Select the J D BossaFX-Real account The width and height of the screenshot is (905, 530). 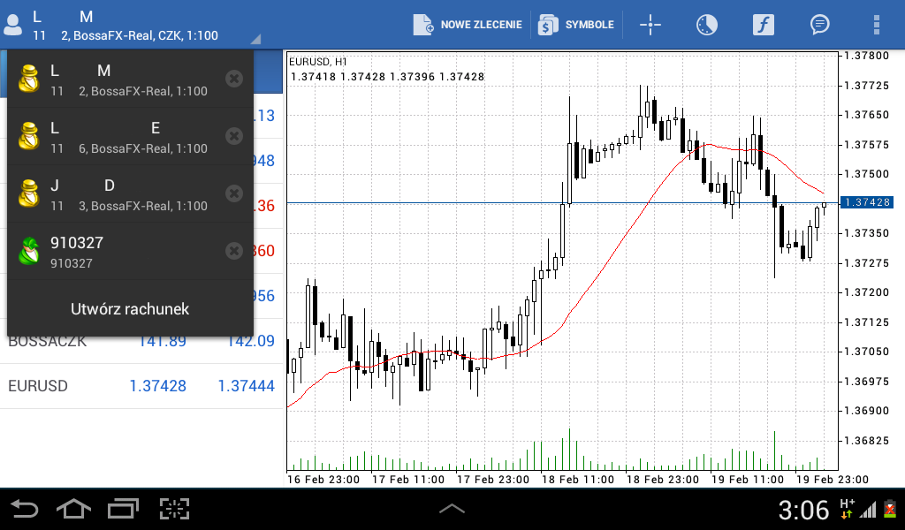pyautogui.click(x=130, y=194)
